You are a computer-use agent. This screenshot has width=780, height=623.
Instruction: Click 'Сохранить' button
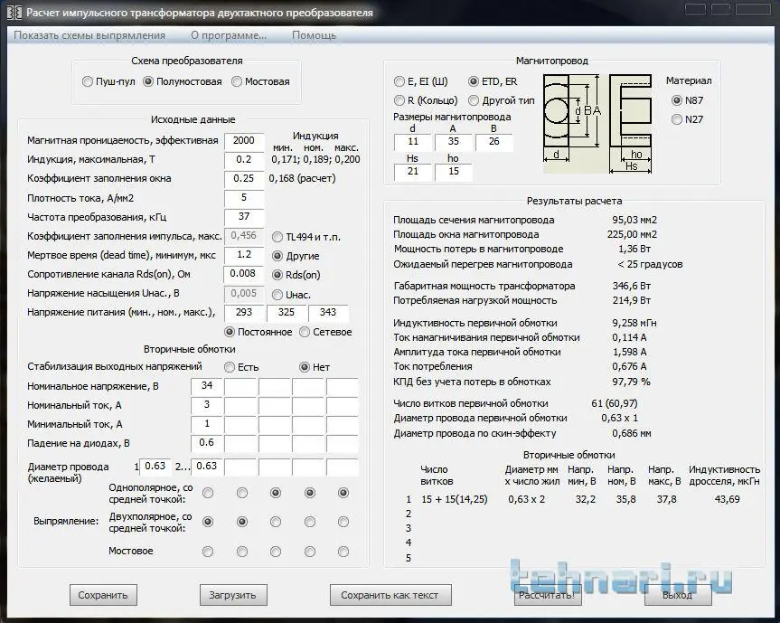(103, 595)
